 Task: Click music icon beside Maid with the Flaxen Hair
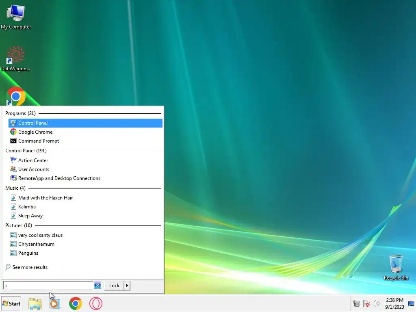tap(13, 198)
